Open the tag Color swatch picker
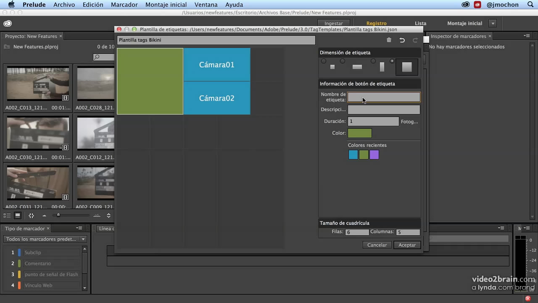This screenshot has height=303, width=538. pos(360,133)
